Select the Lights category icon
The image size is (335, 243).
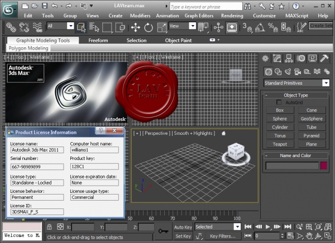(288, 72)
